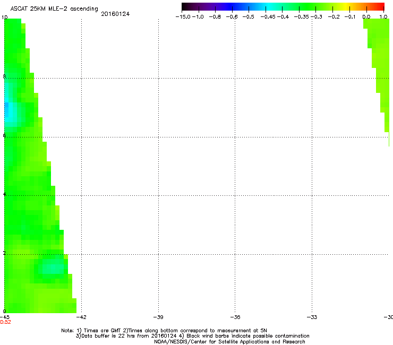Click the latitude label 6
Screen dimensions: 393x345
tap(4, 135)
